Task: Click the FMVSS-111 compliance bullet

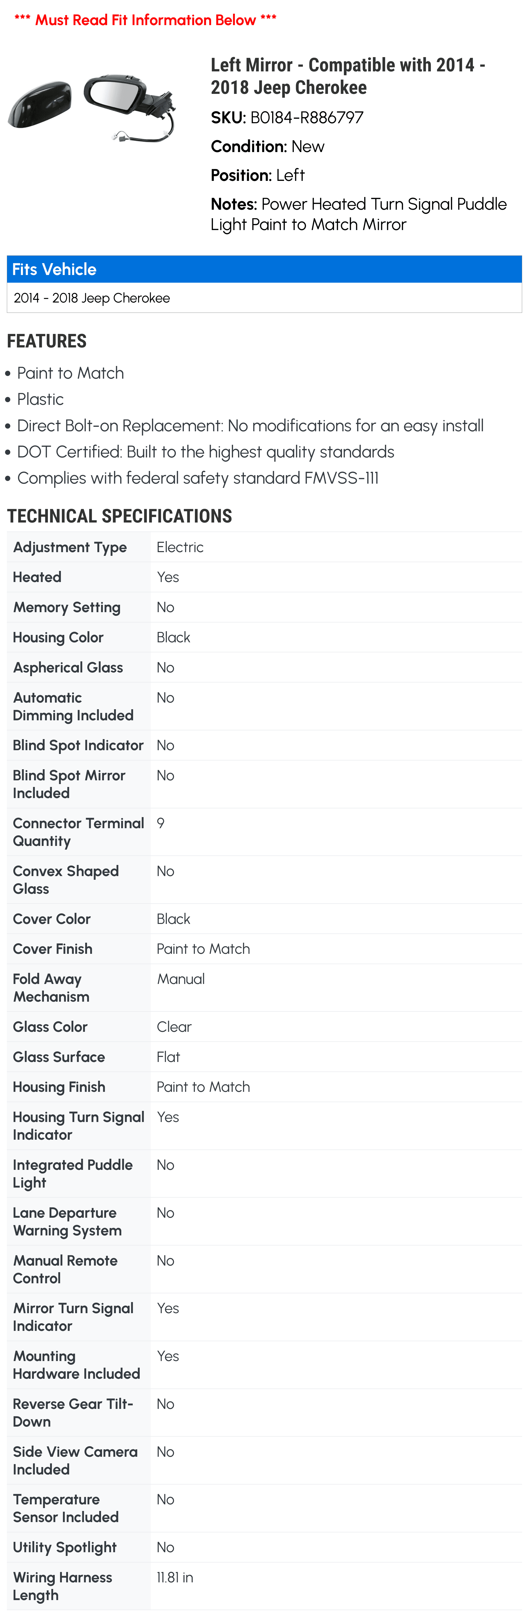Action: [198, 478]
